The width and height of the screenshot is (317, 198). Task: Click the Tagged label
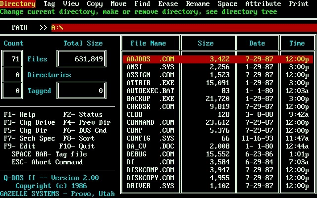point(40,91)
